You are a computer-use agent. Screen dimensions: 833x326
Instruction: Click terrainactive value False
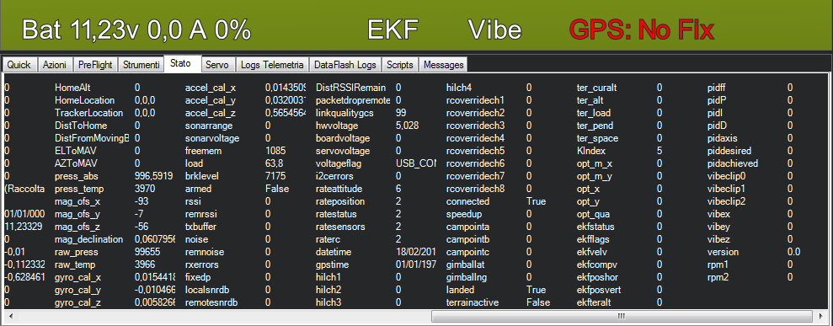tap(538, 302)
